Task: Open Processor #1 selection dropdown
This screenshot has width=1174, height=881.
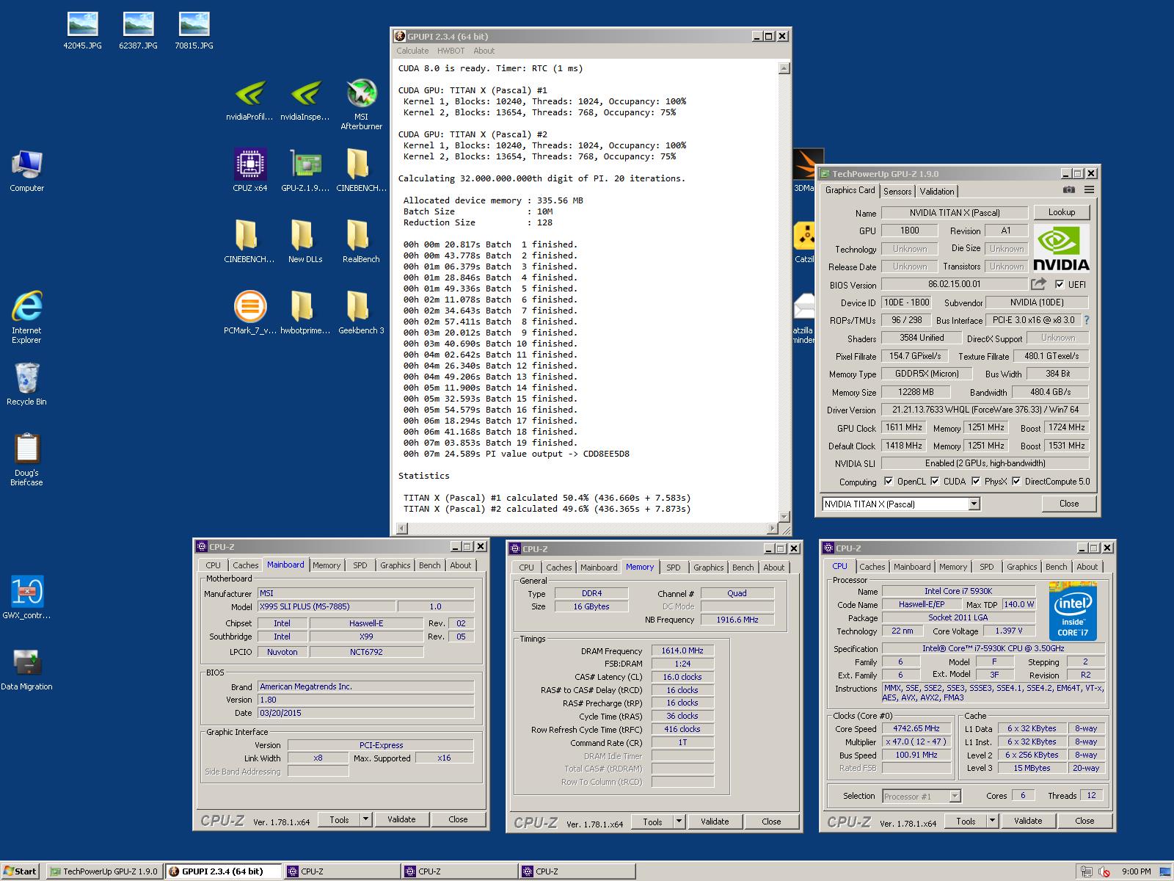Action: [922, 797]
